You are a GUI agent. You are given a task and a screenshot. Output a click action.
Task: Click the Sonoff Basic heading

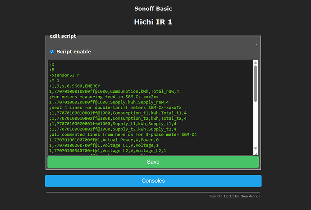click(x=153, y=9)
